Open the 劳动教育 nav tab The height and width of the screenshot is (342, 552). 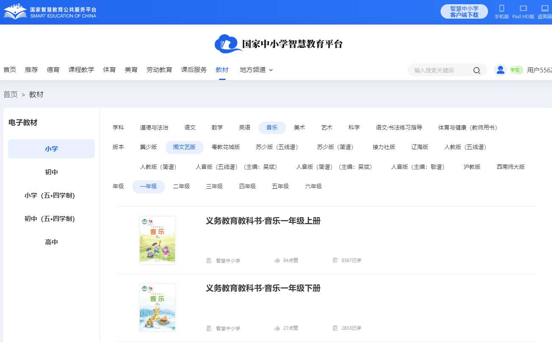point(159,70)
